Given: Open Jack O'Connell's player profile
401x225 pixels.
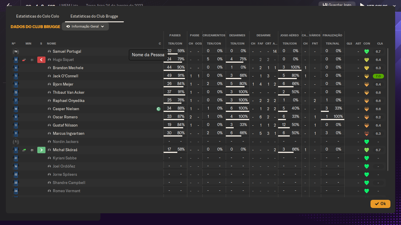Looking at the screenshot, I should point(65,76).
